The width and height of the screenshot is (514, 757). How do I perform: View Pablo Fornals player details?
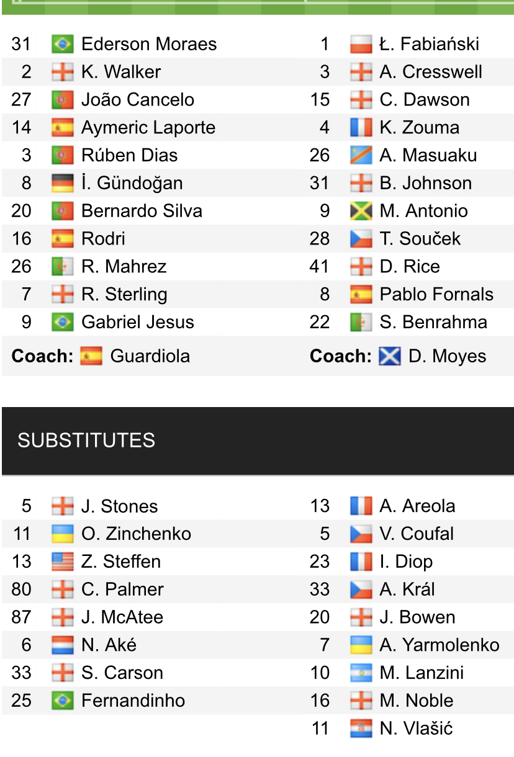tap(436, 295)
